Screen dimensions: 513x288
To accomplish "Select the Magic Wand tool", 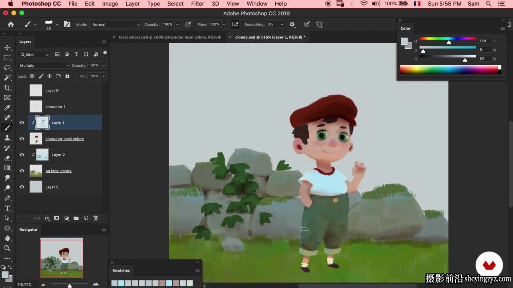I will tap(7, 78).
